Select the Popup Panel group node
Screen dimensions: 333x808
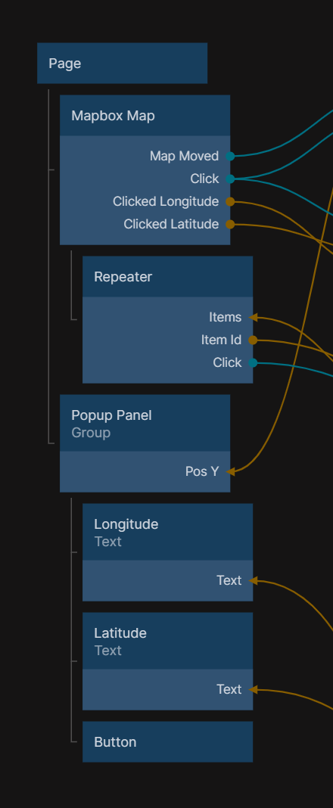pos(145,423)
